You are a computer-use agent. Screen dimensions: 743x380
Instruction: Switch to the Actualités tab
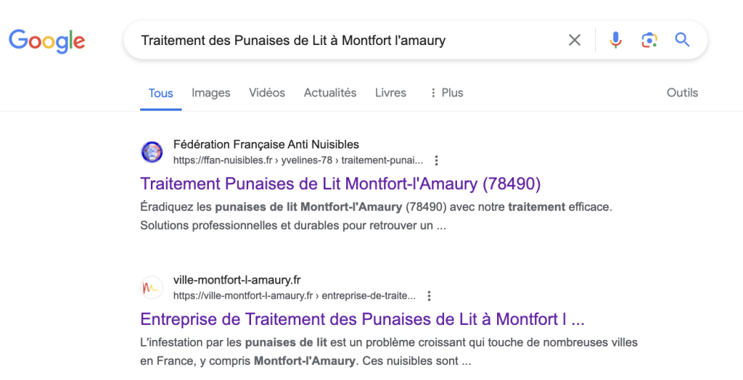[x=330, y=92]
